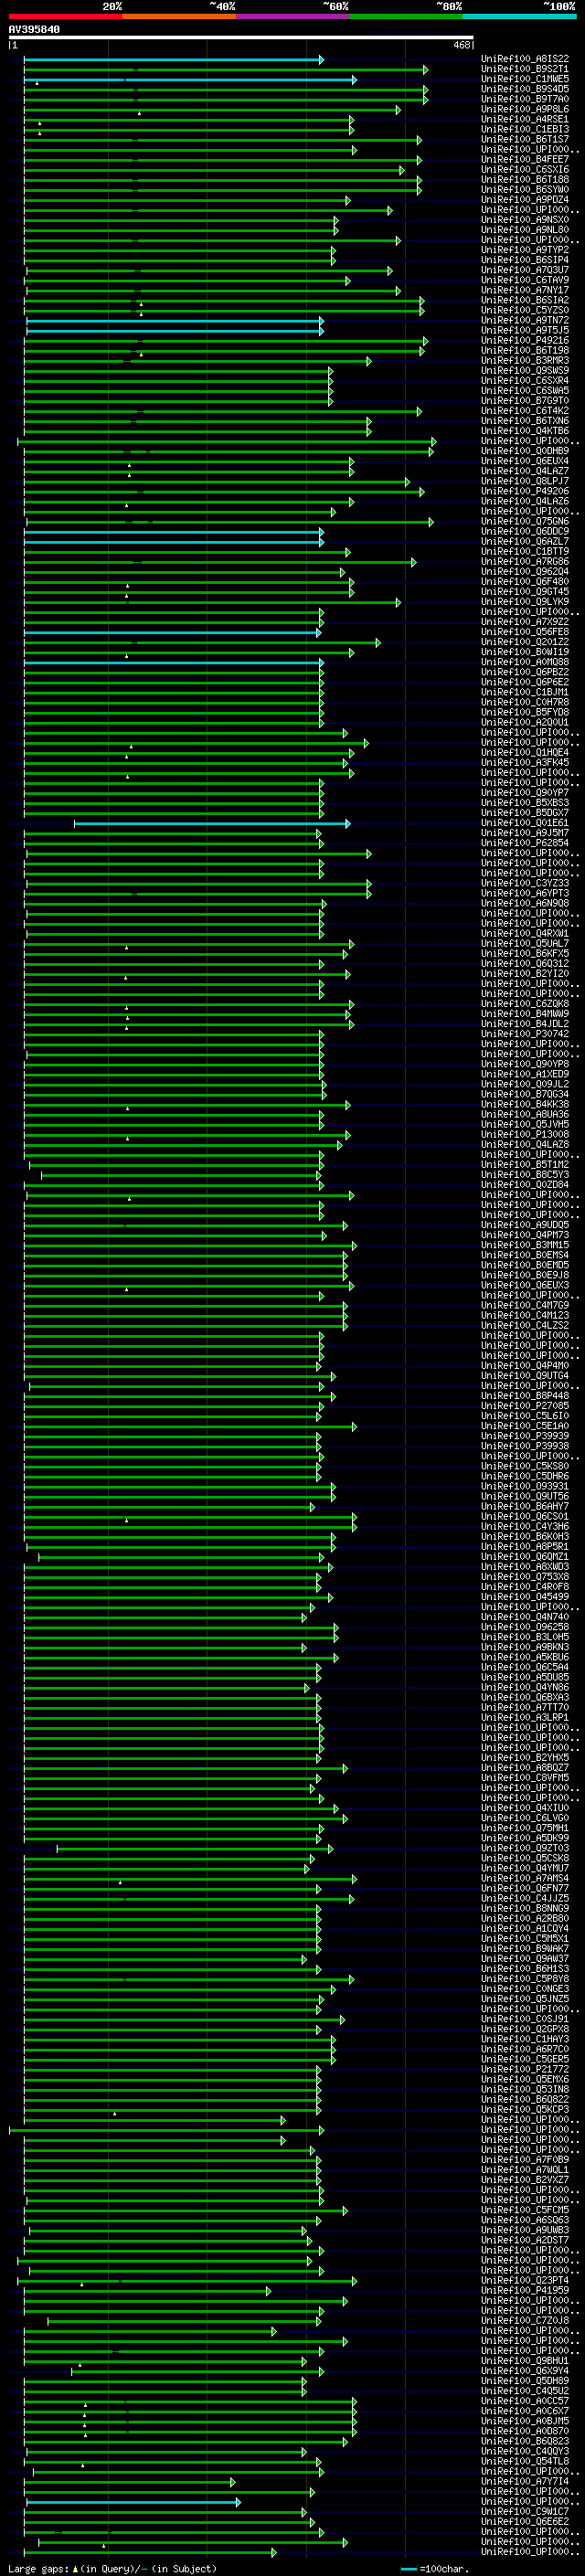Open hit UniRef100_A9TYP2

(525, 250)
